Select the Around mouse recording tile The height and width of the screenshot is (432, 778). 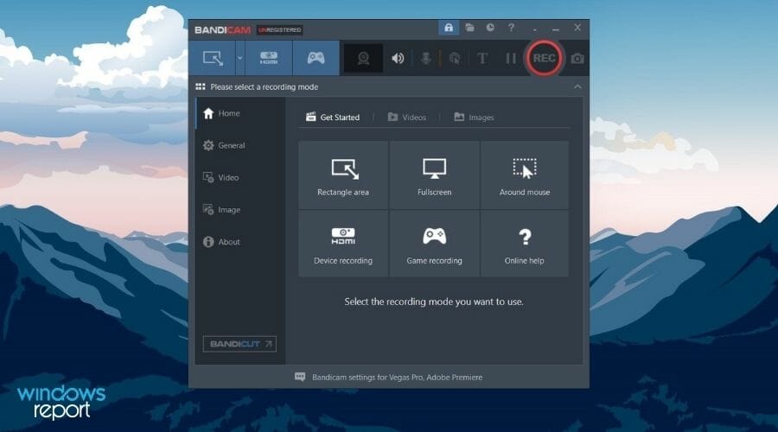click(x=525, y=175)
